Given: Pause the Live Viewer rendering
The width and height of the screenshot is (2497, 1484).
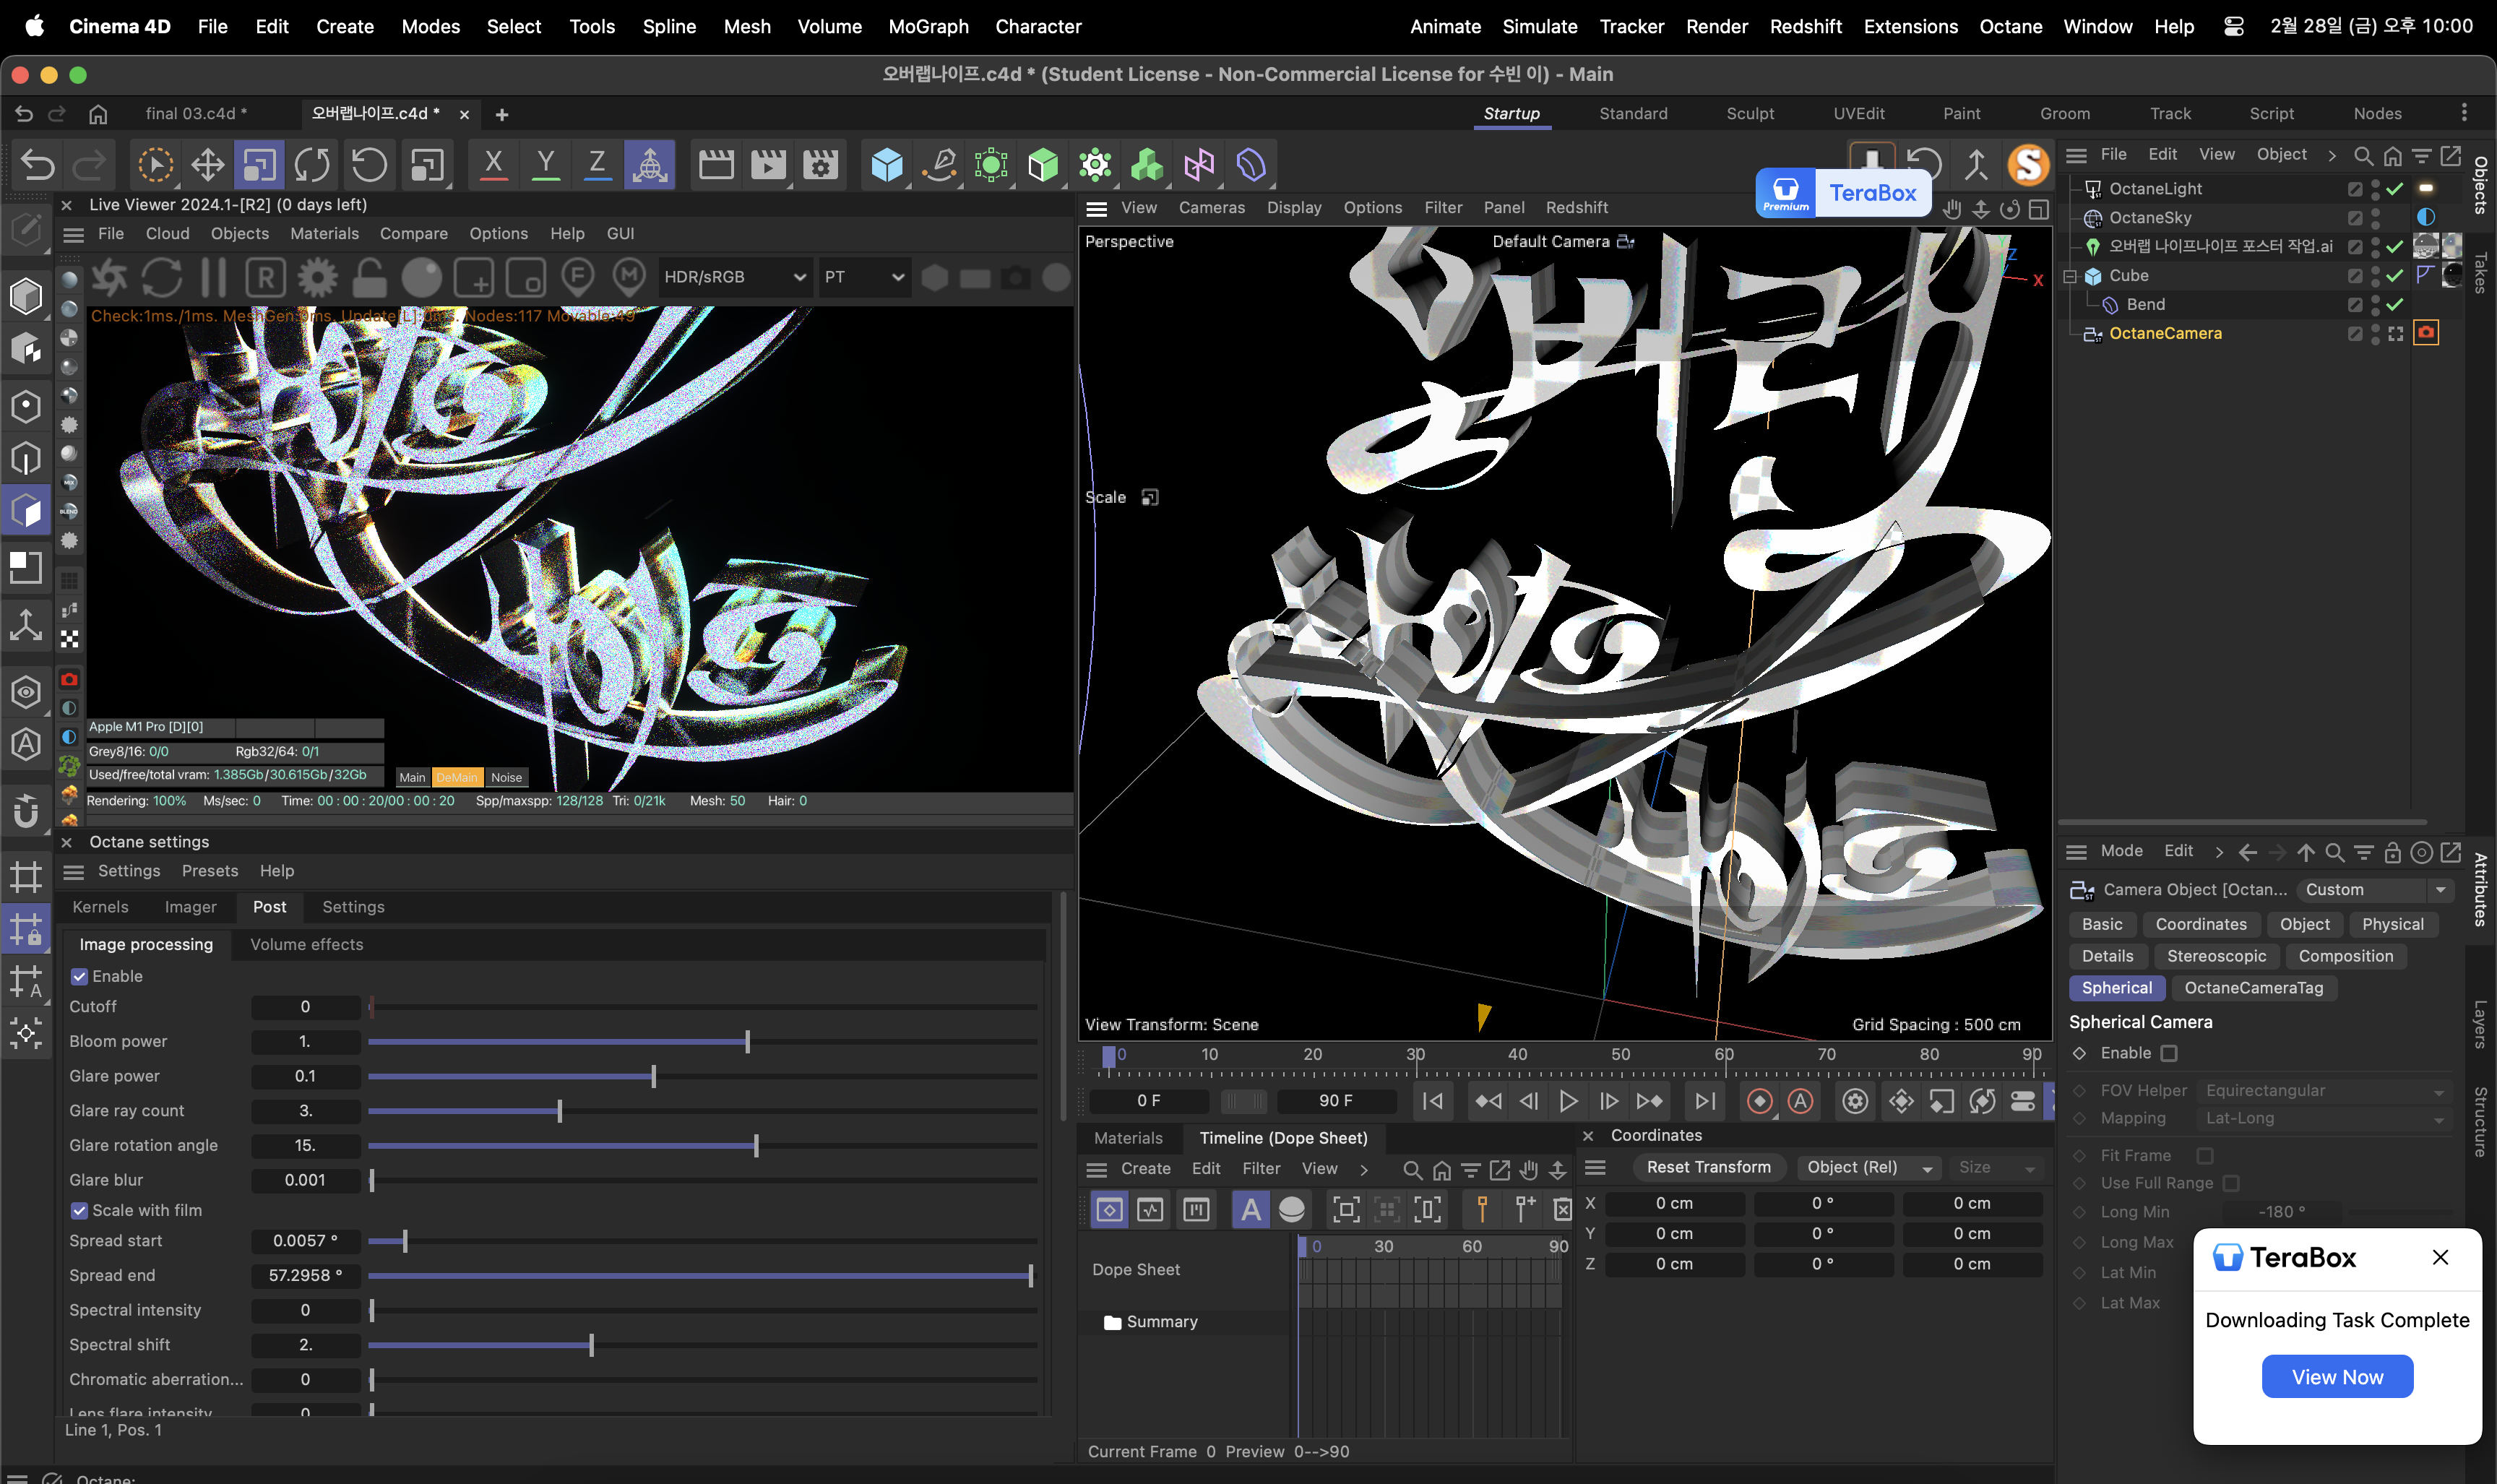Looking at the screenshot, I should coord(213,277).
